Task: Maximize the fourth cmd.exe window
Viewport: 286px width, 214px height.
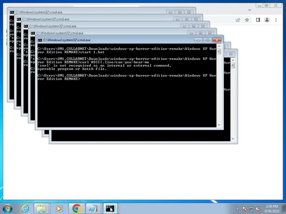Action: point(187,19)
